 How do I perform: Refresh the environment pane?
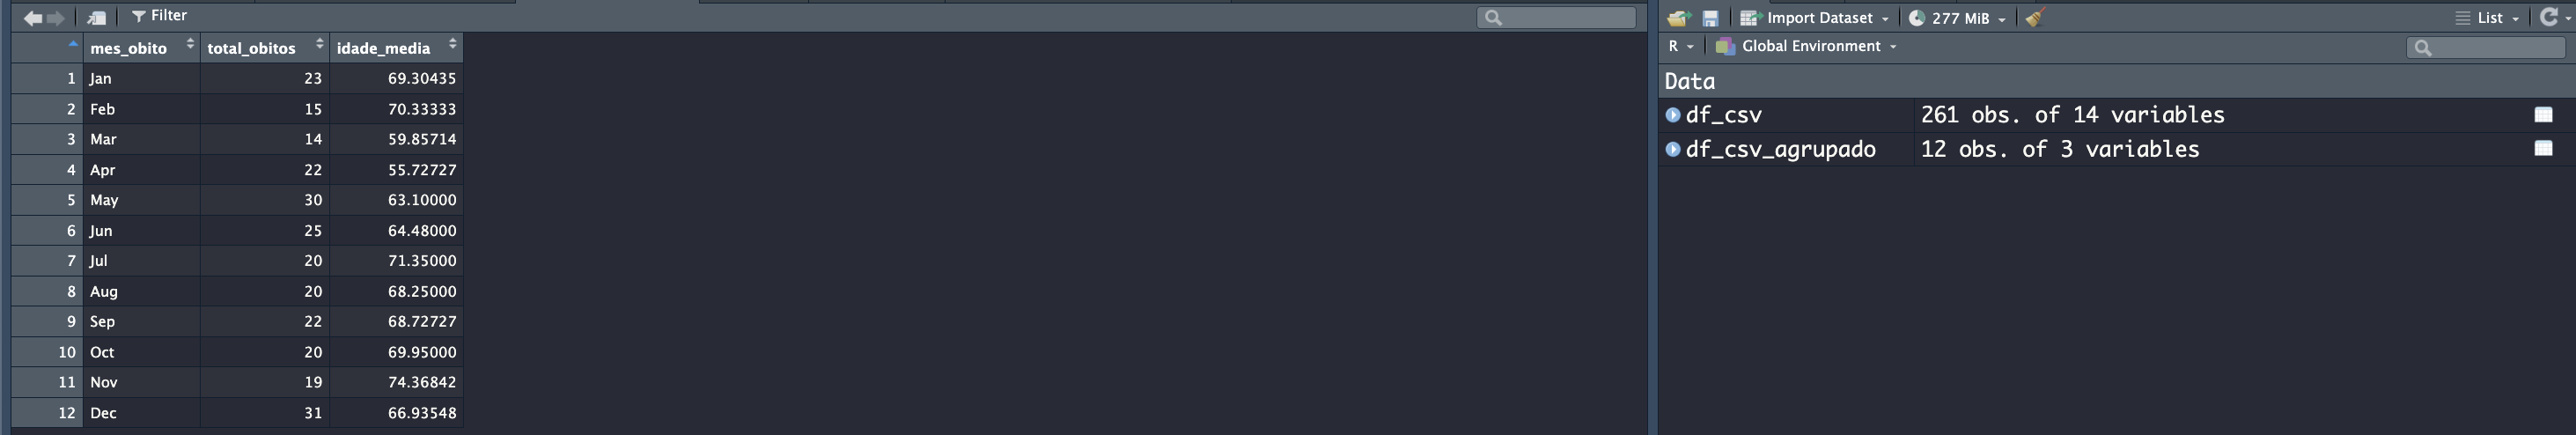tap(2549, 17)
